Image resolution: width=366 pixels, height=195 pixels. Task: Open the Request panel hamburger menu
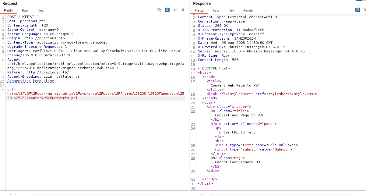click(x=183, y=10)
